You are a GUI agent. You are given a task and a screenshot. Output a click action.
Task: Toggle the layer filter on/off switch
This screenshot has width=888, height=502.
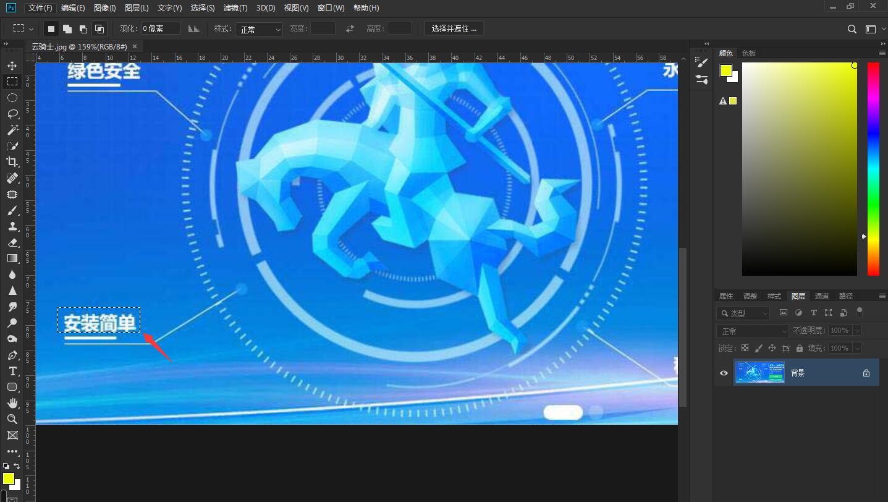859,312
